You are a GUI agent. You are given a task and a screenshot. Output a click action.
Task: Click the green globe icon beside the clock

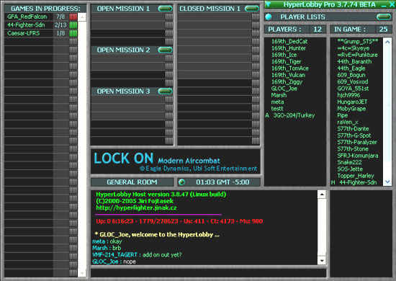[x=181, y=182]
